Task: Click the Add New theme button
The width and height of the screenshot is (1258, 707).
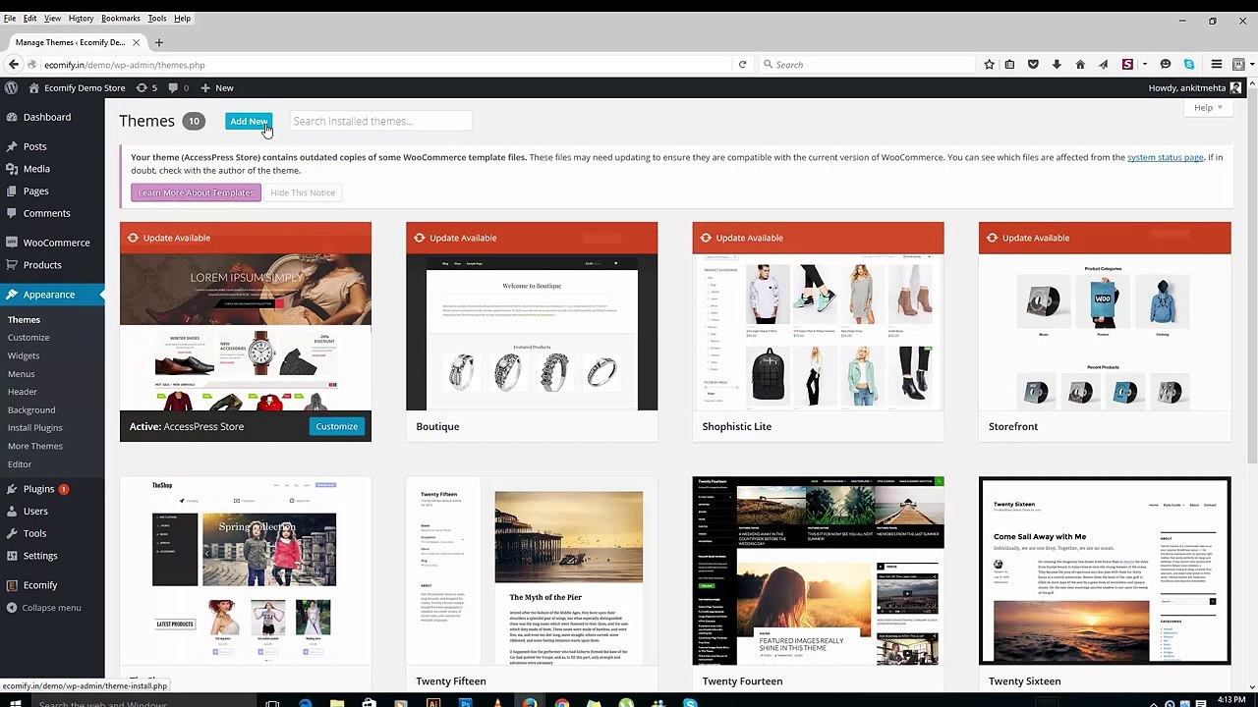Action: click(x=248, y=121)
